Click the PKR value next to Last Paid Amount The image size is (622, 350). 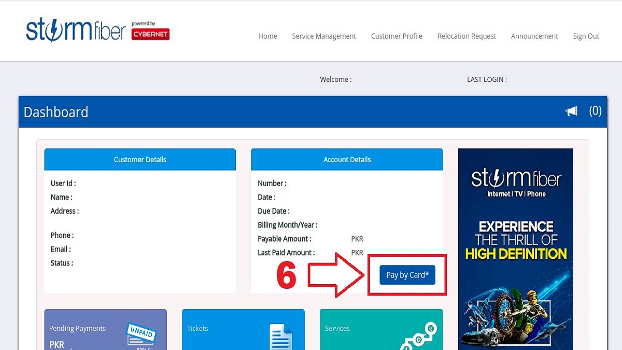[357, 253]
